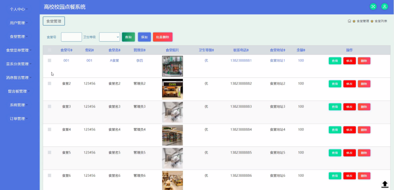
Task: Click the home icon in breadcrumb
Action: tap(349, 21)
